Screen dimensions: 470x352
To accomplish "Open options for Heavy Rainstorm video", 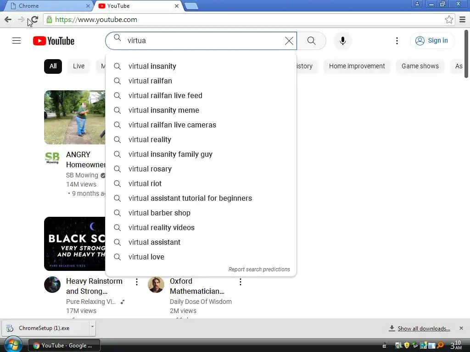I will tap(137, 282).
